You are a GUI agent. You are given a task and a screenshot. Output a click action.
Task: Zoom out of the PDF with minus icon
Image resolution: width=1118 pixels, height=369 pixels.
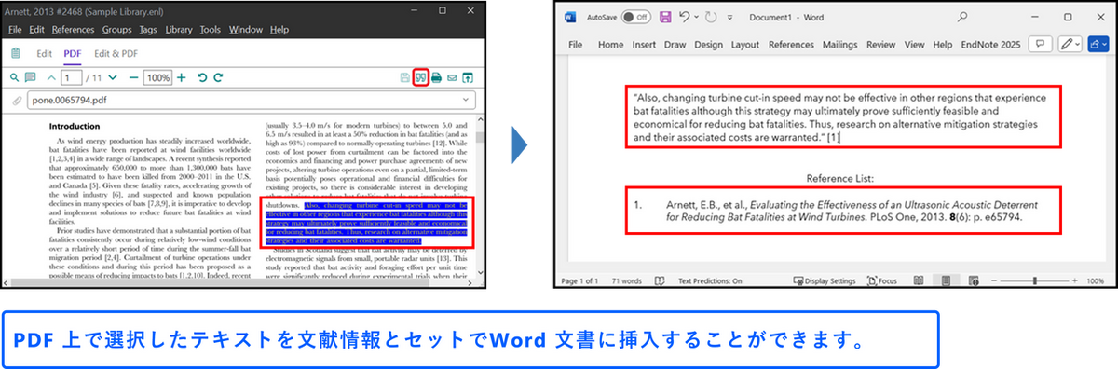134,77
